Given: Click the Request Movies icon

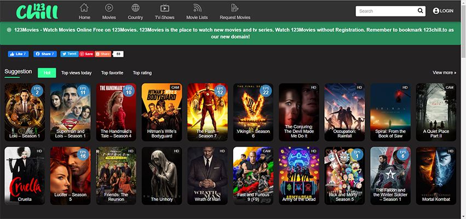Looking at the screenshot, I should tap(235, 8).
